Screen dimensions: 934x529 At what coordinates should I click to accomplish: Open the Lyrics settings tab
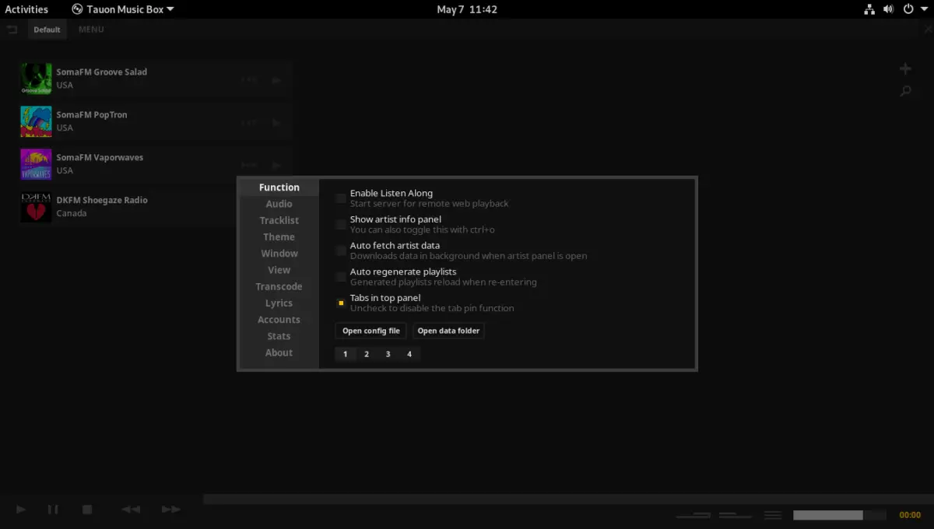[x=279, y=303]
